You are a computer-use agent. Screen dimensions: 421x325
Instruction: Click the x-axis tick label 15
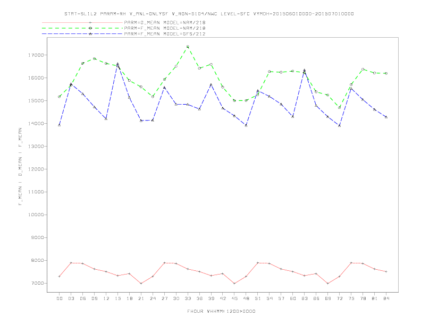(x=117, y=298)
